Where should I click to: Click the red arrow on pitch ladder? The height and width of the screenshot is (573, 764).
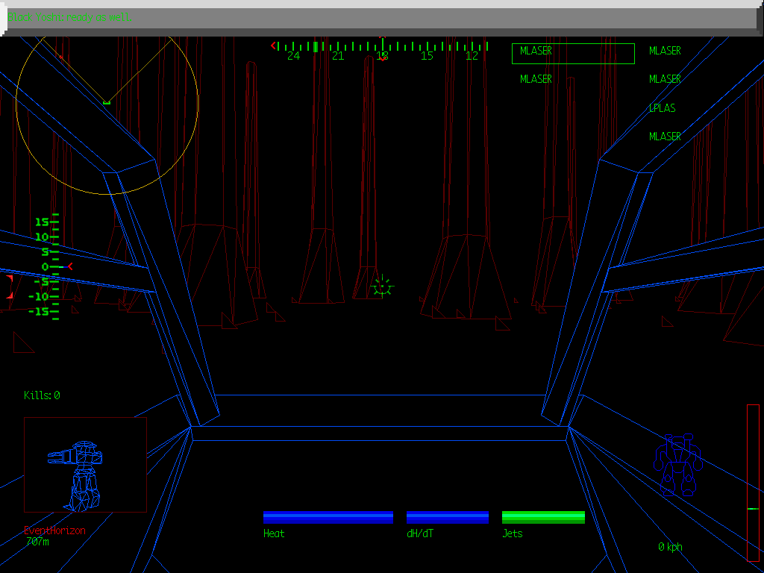(70, 266)
